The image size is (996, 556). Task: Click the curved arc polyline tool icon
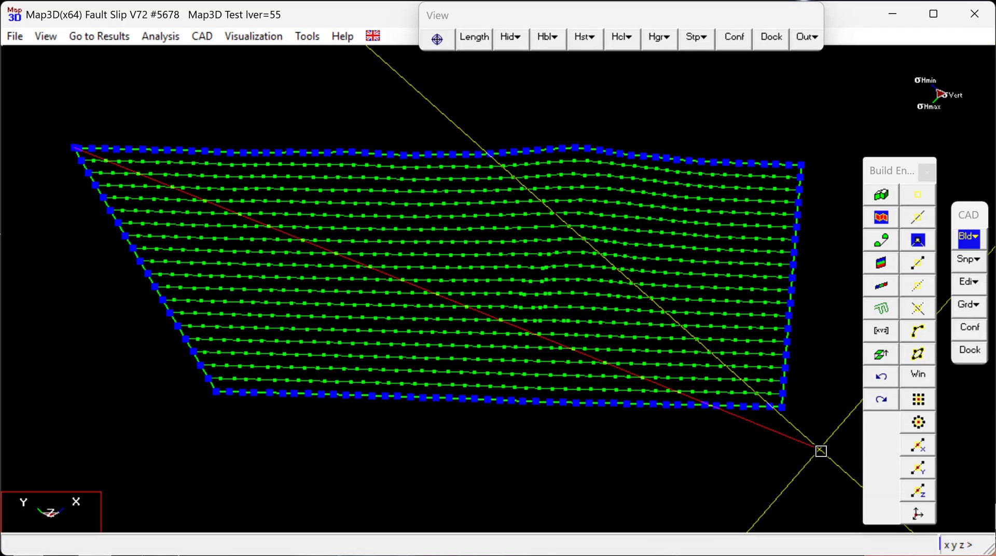[x=918, y=330]
